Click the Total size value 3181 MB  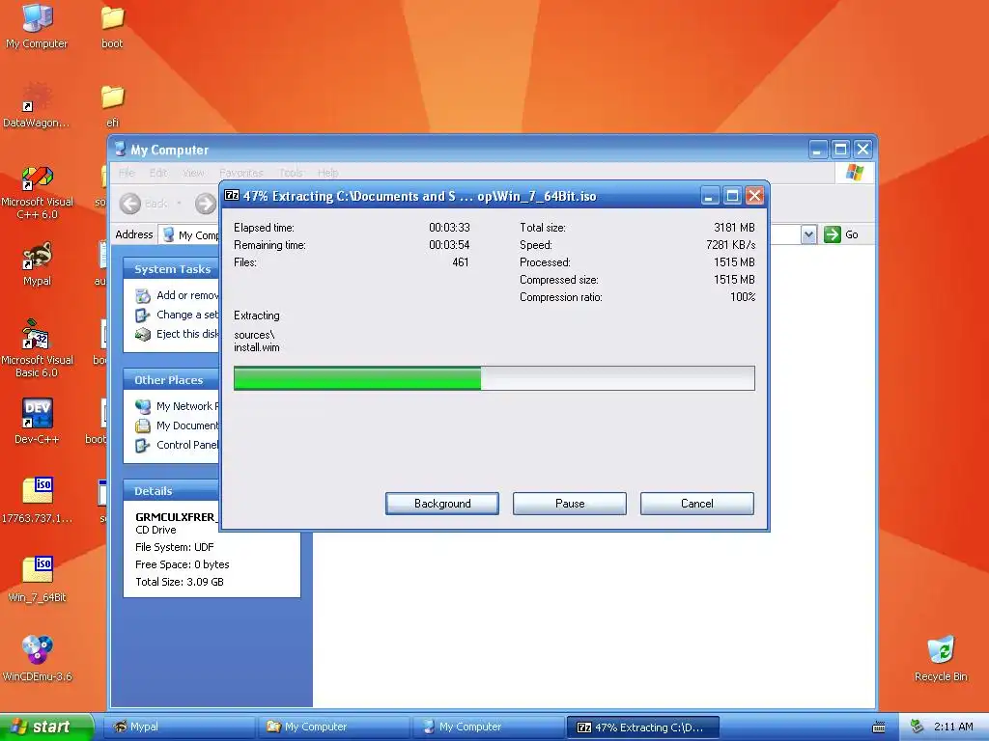[x=734, y=228]
